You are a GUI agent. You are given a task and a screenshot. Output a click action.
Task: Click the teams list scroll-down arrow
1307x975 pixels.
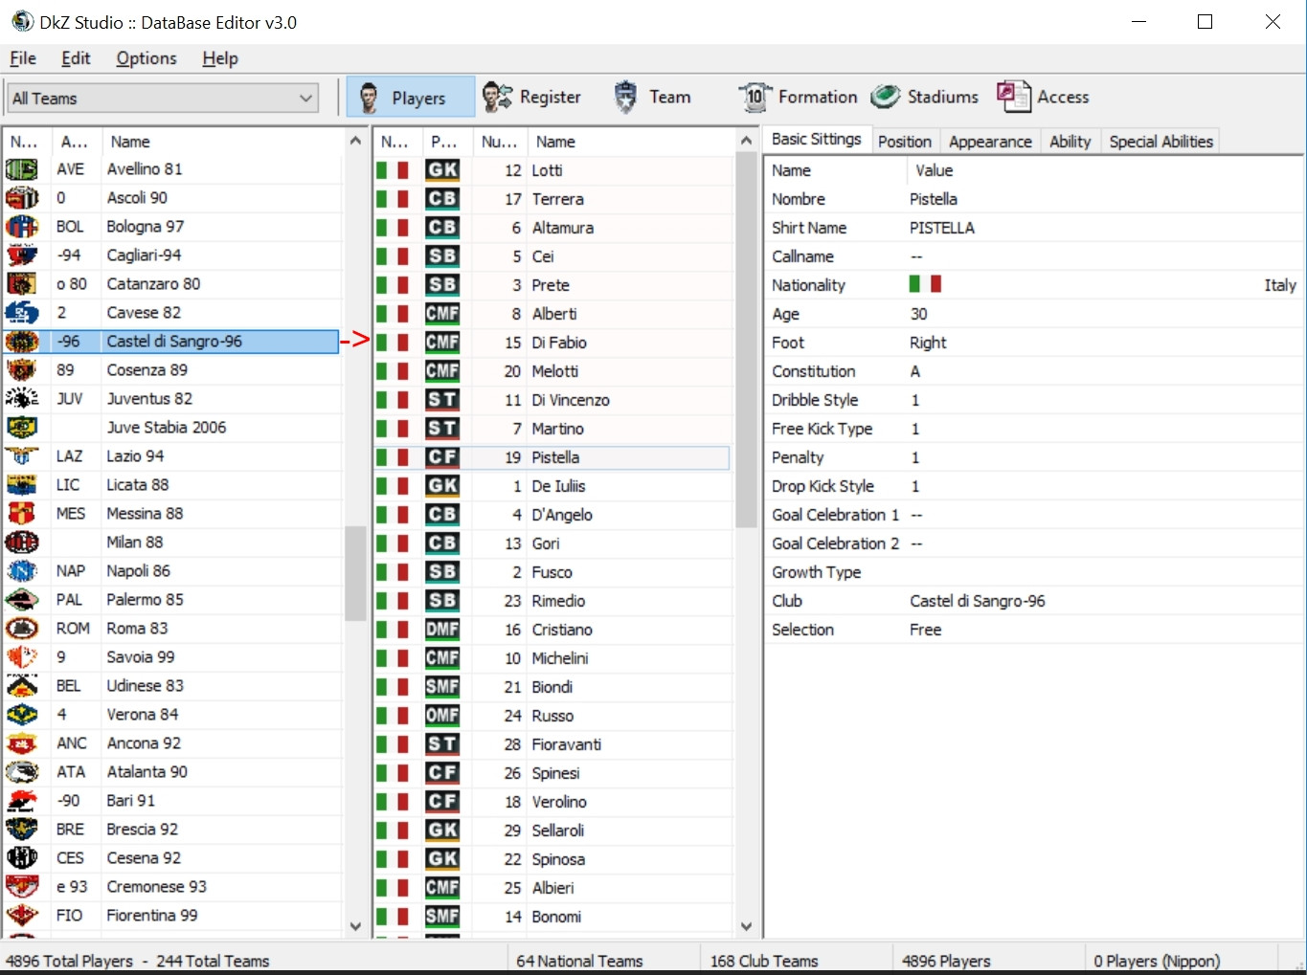tap(355, 926)
